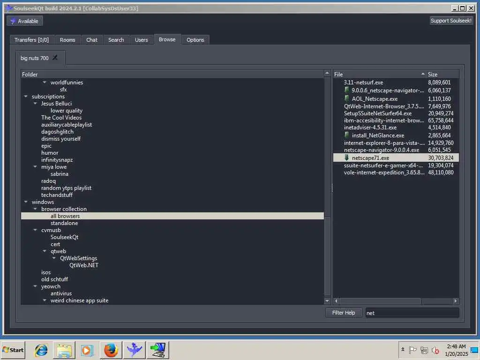Collapse the qtweb folder
The height and width of the screenshot is (360, 480).
point(45,251)
